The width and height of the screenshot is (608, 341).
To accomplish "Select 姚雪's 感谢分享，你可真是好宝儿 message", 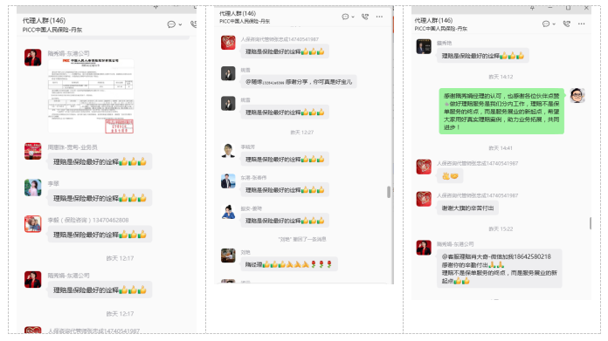I will pyautogui.click(x=299, y=82).
